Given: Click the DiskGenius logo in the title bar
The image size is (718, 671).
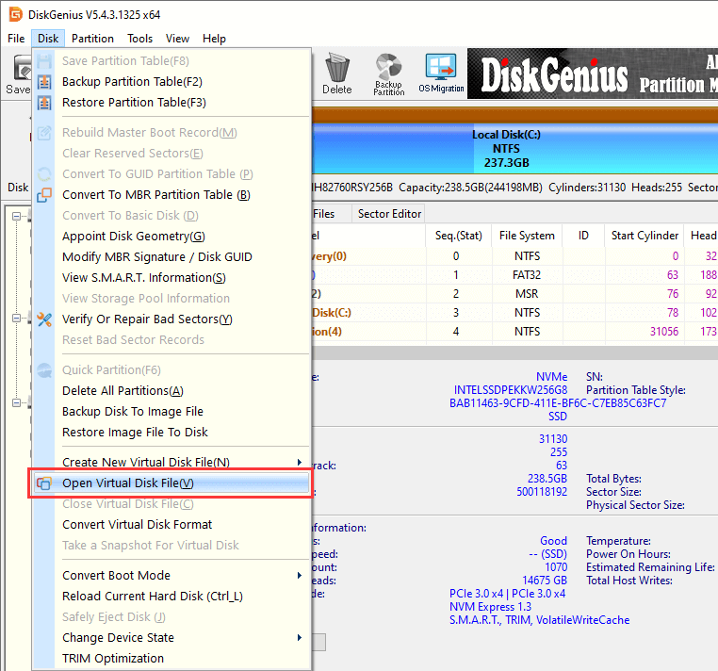Looking at the screenshot, I should [14, 13].
